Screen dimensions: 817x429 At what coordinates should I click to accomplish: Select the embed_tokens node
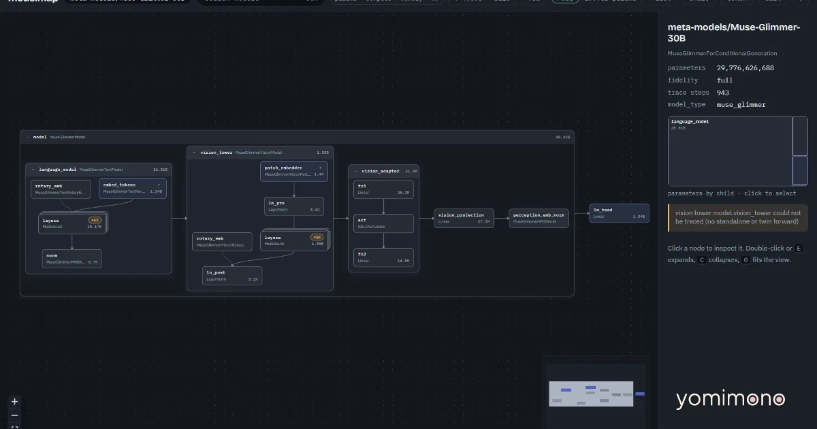(133, 189)
